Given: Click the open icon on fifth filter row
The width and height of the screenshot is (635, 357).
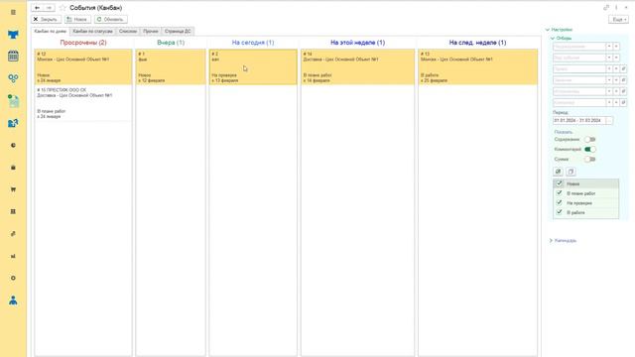Looking at the screenshot, I should (624, 91).
